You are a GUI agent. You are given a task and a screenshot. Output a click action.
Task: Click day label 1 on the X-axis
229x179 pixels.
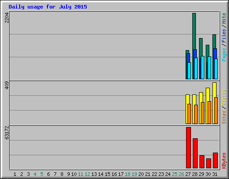(x=15, y=174)
